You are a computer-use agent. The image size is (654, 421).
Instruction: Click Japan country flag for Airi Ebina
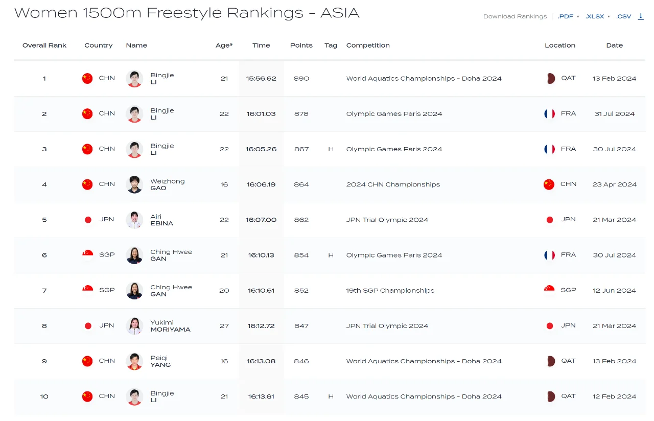tap(87, 220)
